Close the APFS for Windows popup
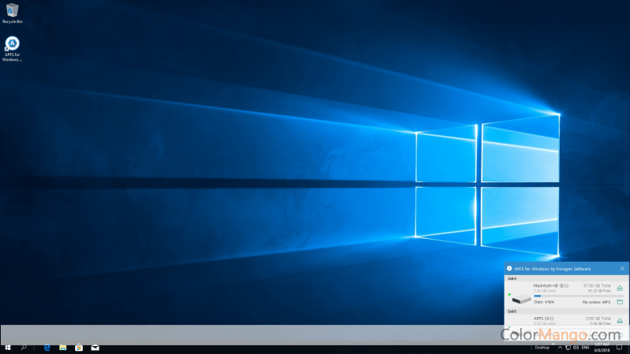 622,269
